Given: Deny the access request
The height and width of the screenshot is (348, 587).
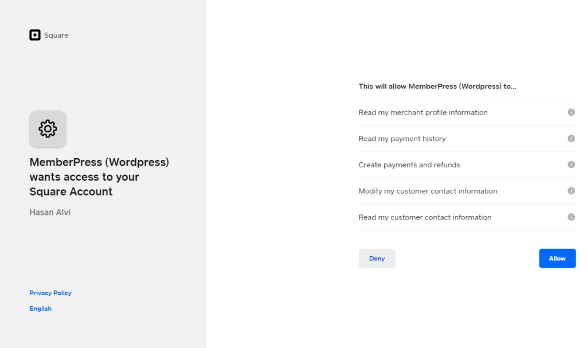Looking at the screenshot, I should pos(377,258).
